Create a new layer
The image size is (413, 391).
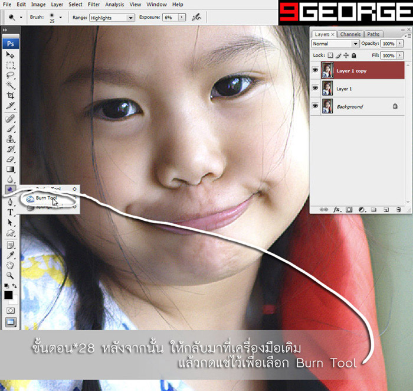(x=386, y=210)
